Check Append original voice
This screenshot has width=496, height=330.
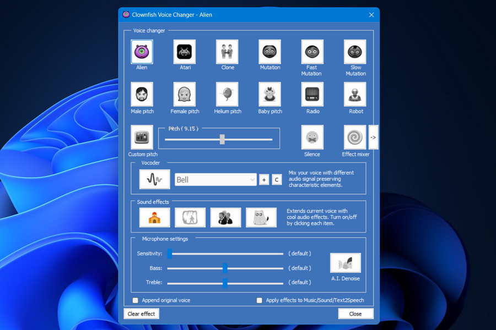click(x=136, y=300)
